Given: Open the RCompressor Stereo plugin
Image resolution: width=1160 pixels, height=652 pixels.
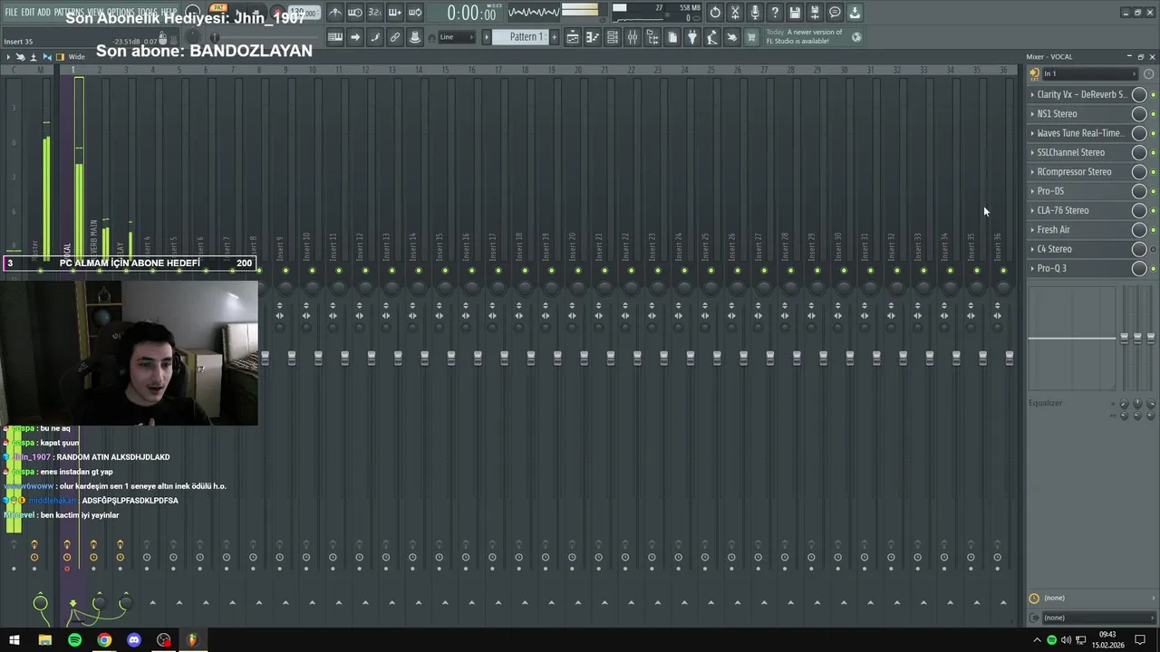Looking at the screenshot, I should coord(1075,172).
